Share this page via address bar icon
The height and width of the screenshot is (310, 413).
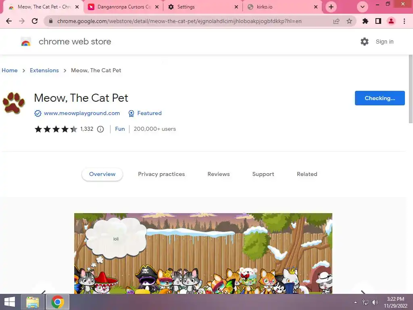pos(336,21)
